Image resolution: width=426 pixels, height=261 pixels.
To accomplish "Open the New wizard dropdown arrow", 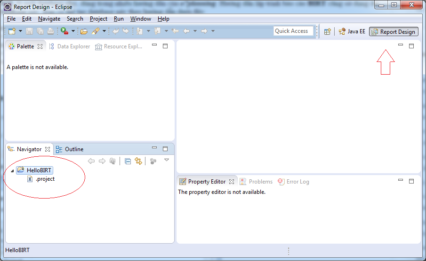I will pyautogui.click(x=20, y=31).
